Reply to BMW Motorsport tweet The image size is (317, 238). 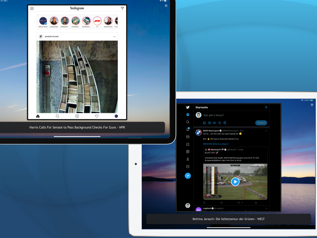(204, 202)
